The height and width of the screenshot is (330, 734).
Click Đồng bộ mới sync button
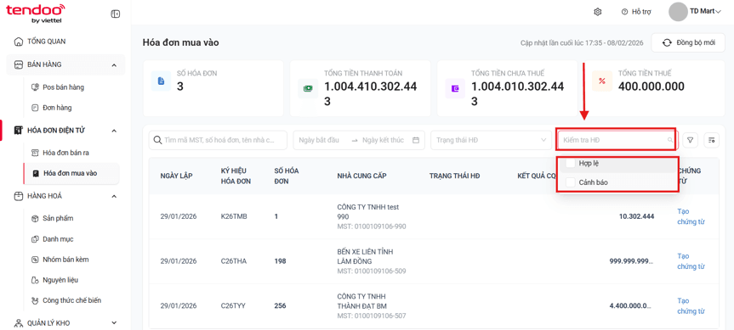(x=688, y=43)
